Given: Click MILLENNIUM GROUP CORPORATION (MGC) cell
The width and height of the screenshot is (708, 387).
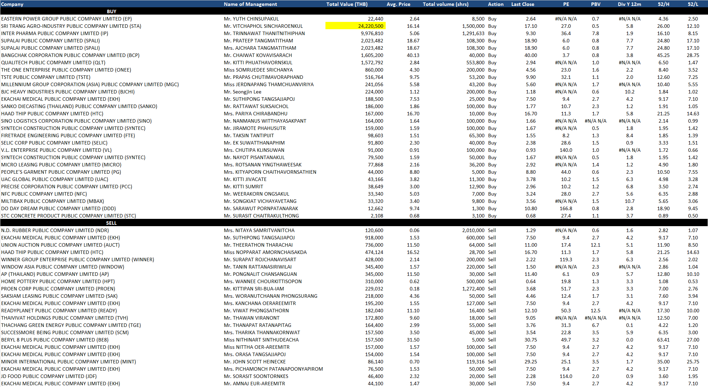Looking at the screenshot, I should click(90, 84).
